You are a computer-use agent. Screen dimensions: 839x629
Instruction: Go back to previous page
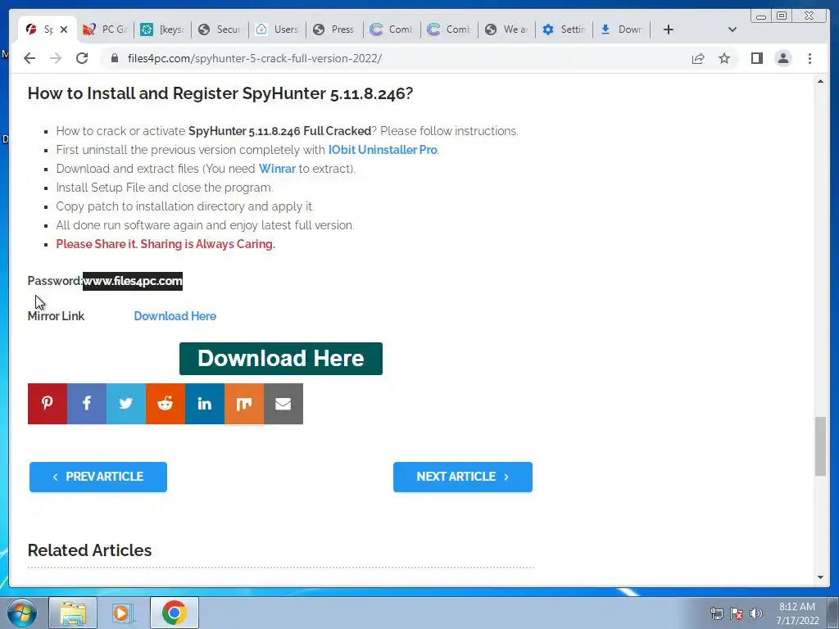point(29,58)
